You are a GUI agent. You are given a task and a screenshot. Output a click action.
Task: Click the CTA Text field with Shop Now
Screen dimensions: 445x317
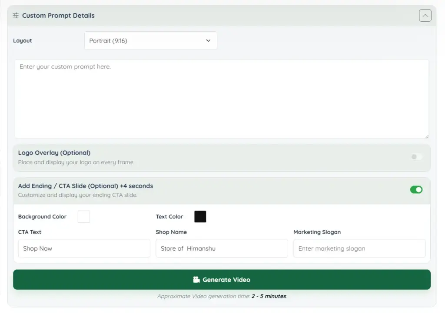tap(84, 248)
